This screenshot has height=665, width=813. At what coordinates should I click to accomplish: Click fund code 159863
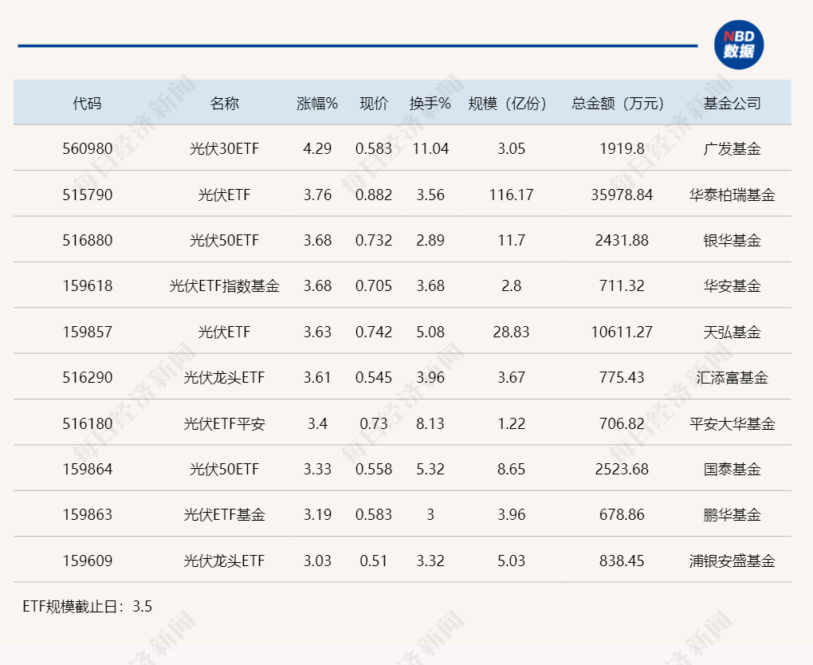click(x=87, y=514)
